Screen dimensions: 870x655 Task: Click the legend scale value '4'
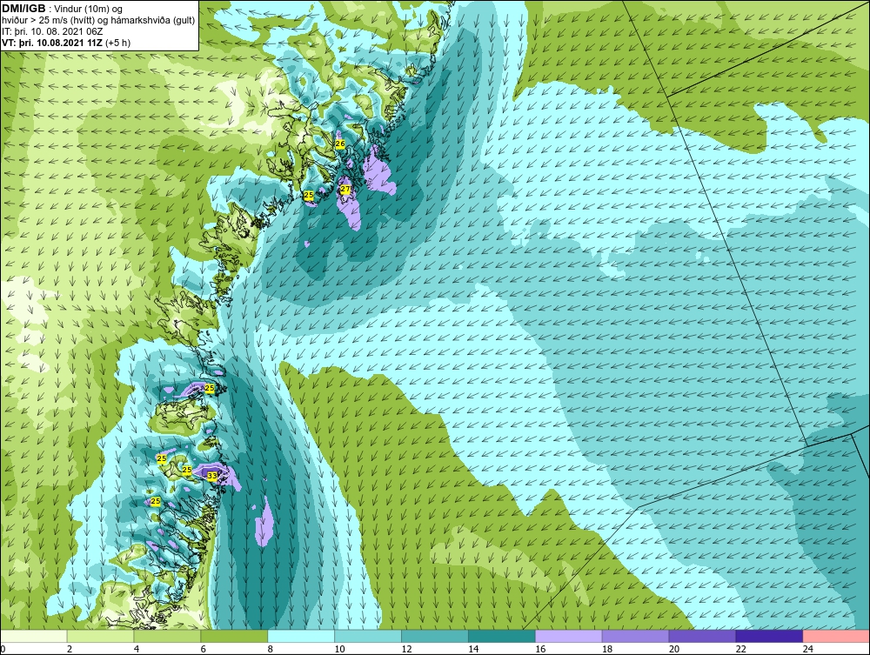pyautogui.click(x=137, y=649)
